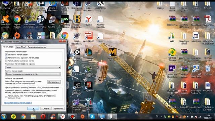Select AppID_Patch archive icon
215x121 pixels.
pos(196,103)
